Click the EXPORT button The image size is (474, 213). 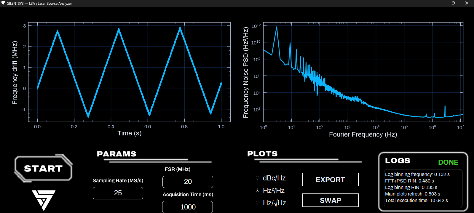coord(330,180)
